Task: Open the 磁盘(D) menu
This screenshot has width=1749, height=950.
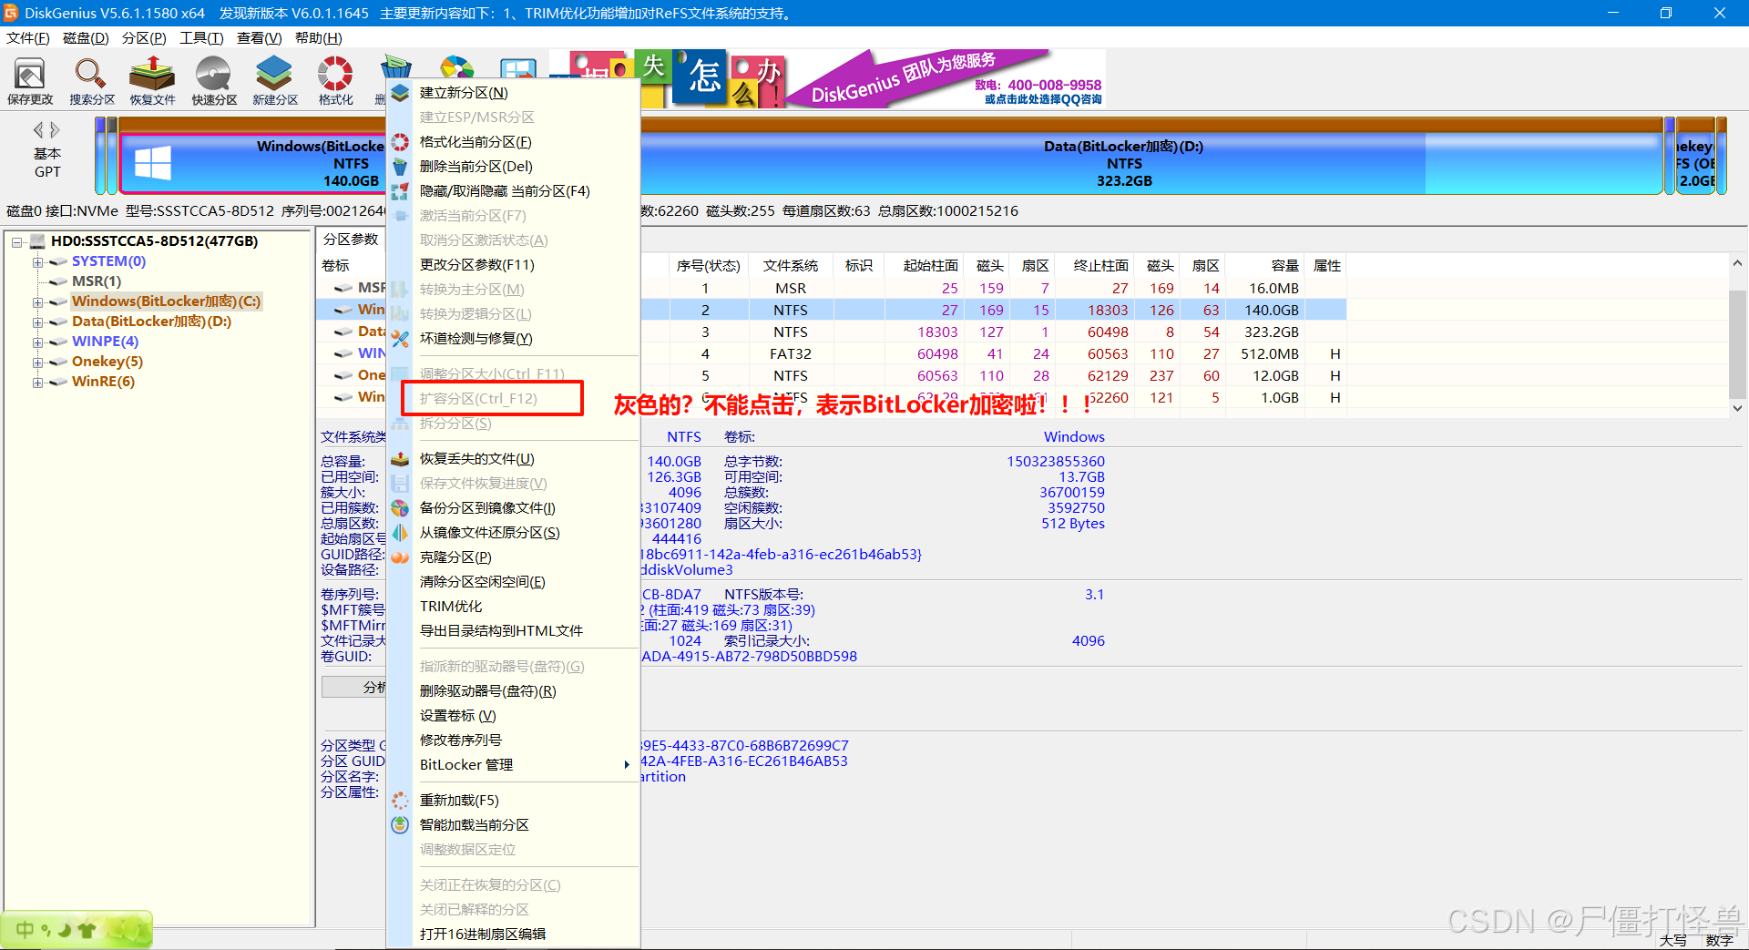Action: tap(86, 38)
